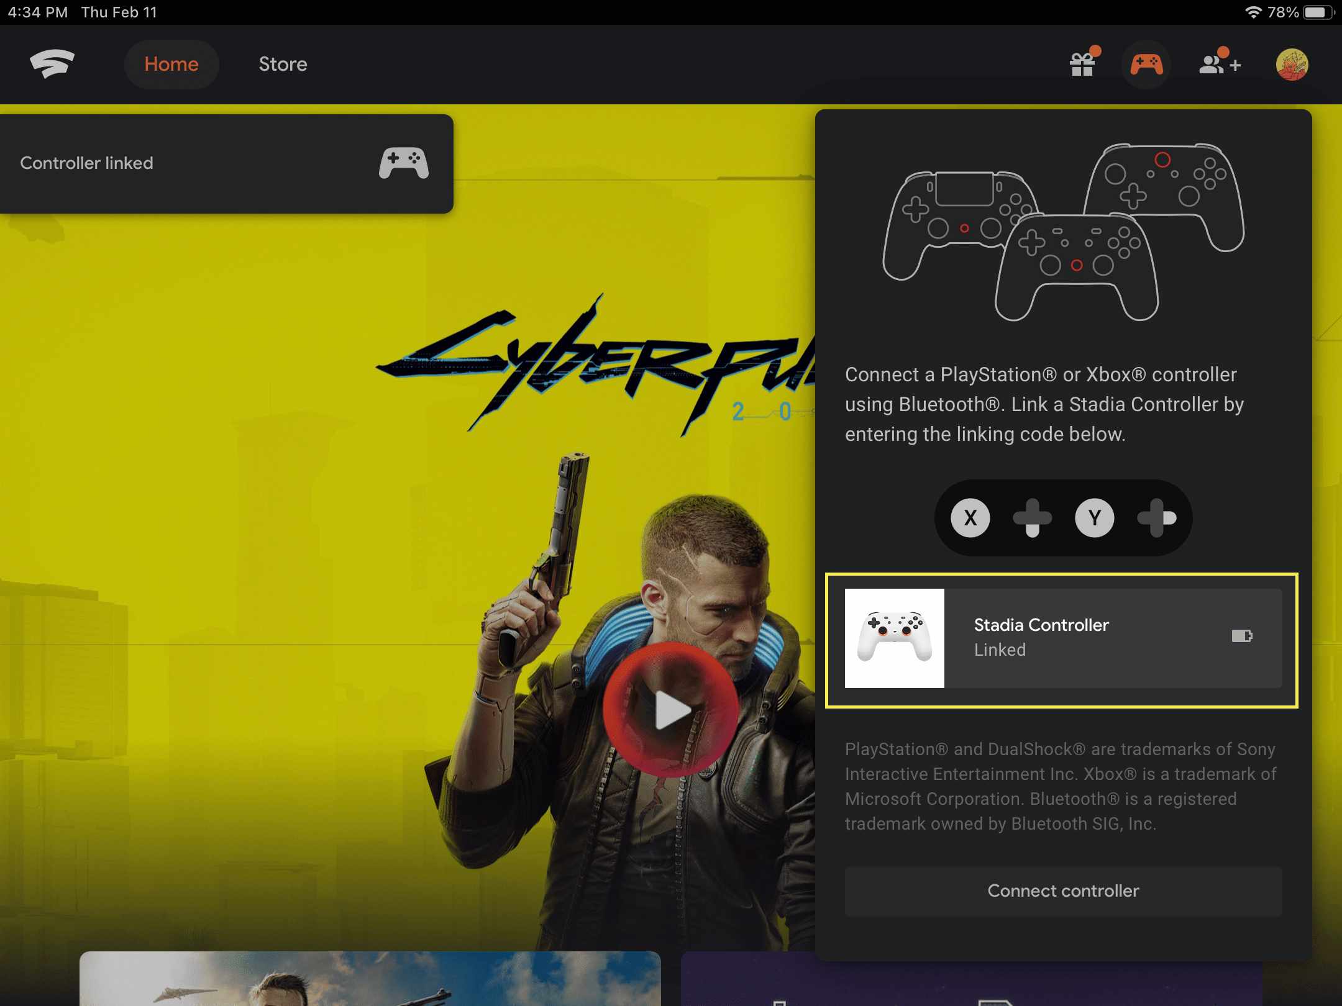Open the gift rewards icon
This screenshot has width=1342, height=1006.
[1084, 63]
